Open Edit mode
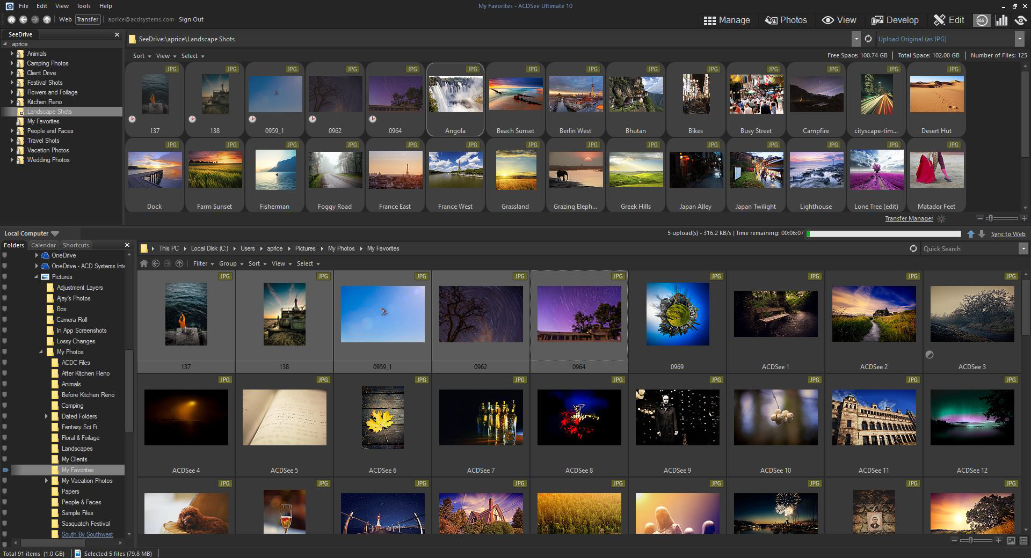 pos(949,20)
